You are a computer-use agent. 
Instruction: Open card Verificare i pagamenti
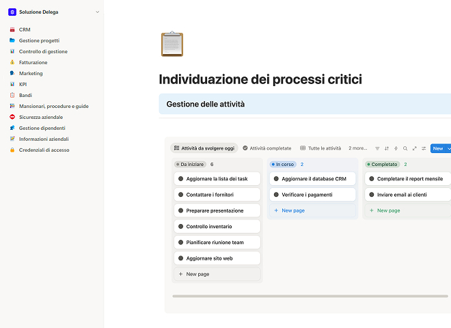coord(313,195)
